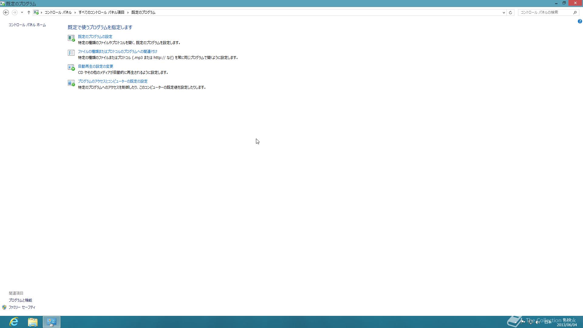Select Control Panel taskbar button
The image size is (583, 328).
(x=52, y=322)
